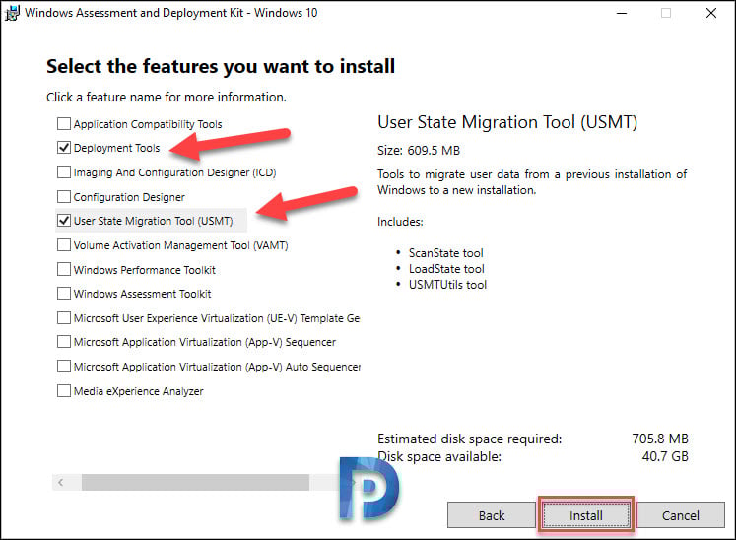Screen dimensions: 736x540
Task: Check Volume Activation Management Tool (VAMT) checkbox
Action: (63, 245)
